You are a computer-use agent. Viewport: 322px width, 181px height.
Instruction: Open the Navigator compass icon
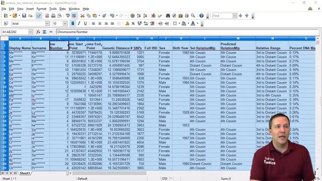coord(174,16)
